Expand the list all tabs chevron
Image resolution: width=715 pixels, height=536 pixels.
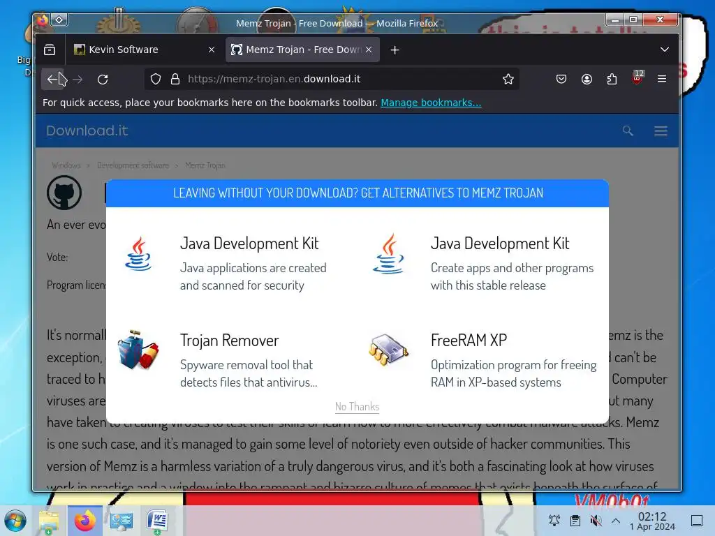coord(665,50)
